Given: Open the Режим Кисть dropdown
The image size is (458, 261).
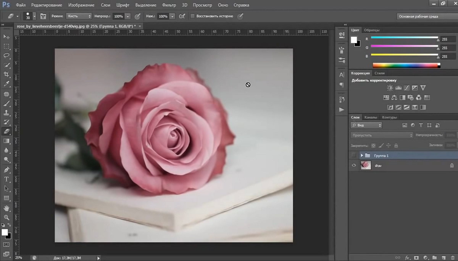Looking at the screenshot, I should pyautogui.click(x=79, y=16).
